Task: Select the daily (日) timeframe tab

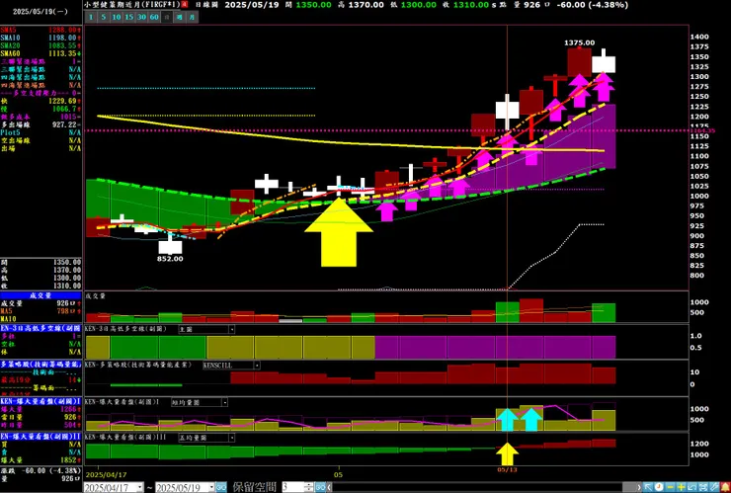Action: [167, 17]
